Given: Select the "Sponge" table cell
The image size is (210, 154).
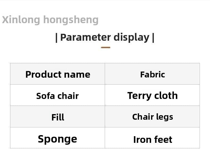Looking at the screenshot, I should 57,139.
